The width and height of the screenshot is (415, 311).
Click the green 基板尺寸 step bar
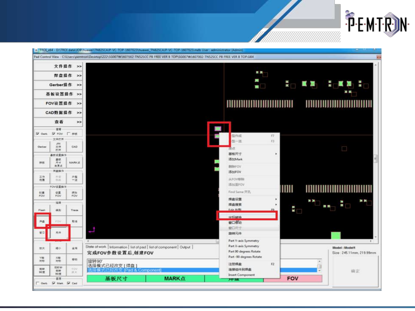point(116,279)
